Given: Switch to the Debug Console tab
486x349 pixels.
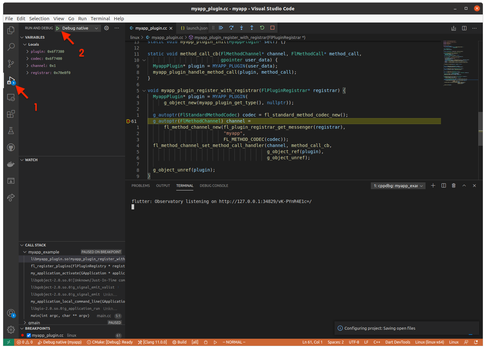Looking at the screenshot, I should 214,186.
